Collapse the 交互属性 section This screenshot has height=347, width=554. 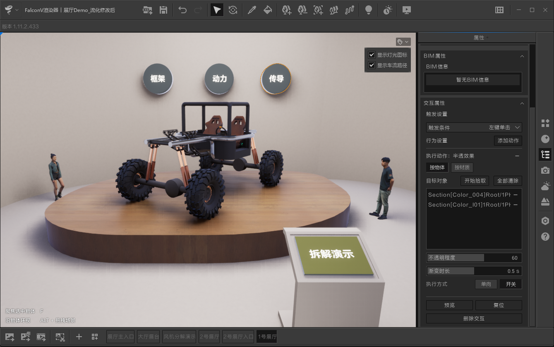pos(522,103)
